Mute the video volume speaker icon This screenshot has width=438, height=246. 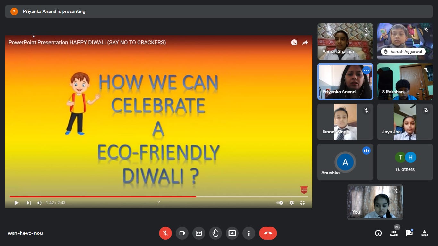coord(39,203)
